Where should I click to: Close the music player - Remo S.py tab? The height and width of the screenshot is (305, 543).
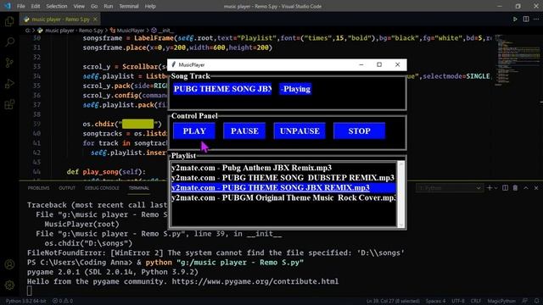click(95, 19)
